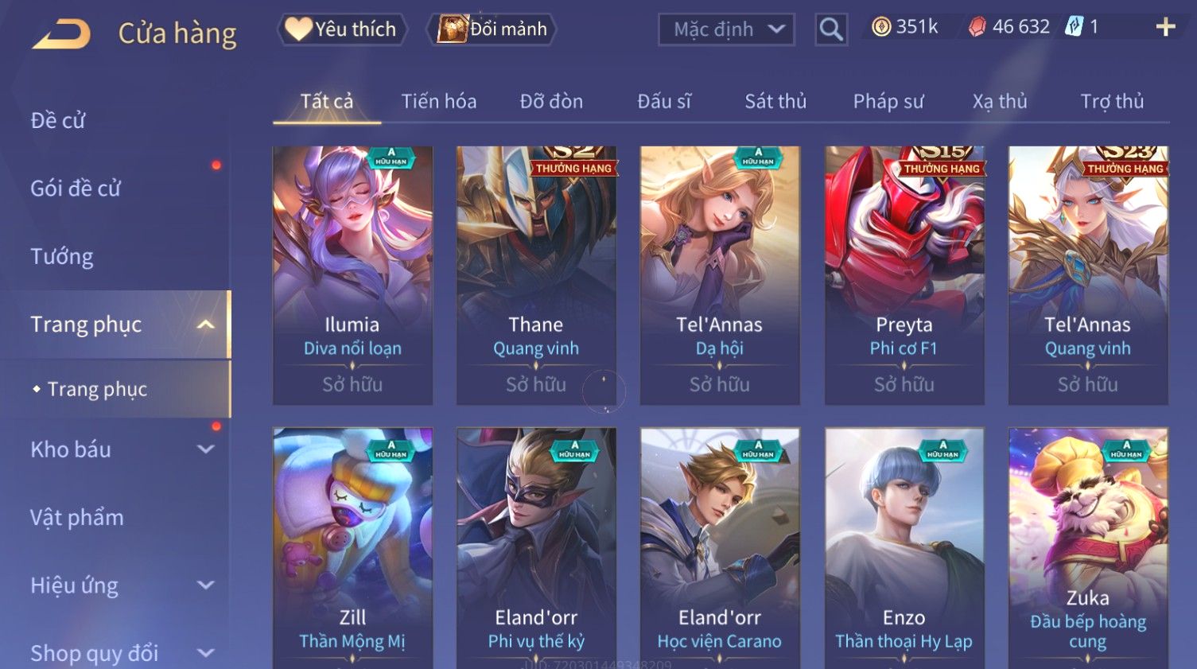The height and width of the screenshot is (669, 1197).
Task: Open Đổi mảnh chest button
Action: [492, 29]
